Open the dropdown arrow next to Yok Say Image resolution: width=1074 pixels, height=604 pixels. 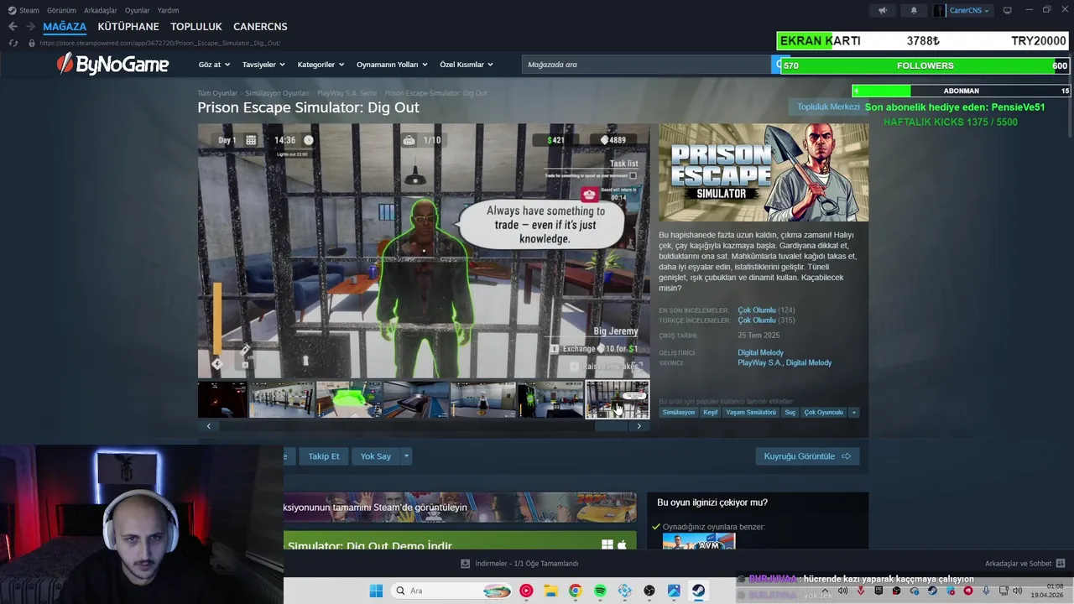point(406,456)
